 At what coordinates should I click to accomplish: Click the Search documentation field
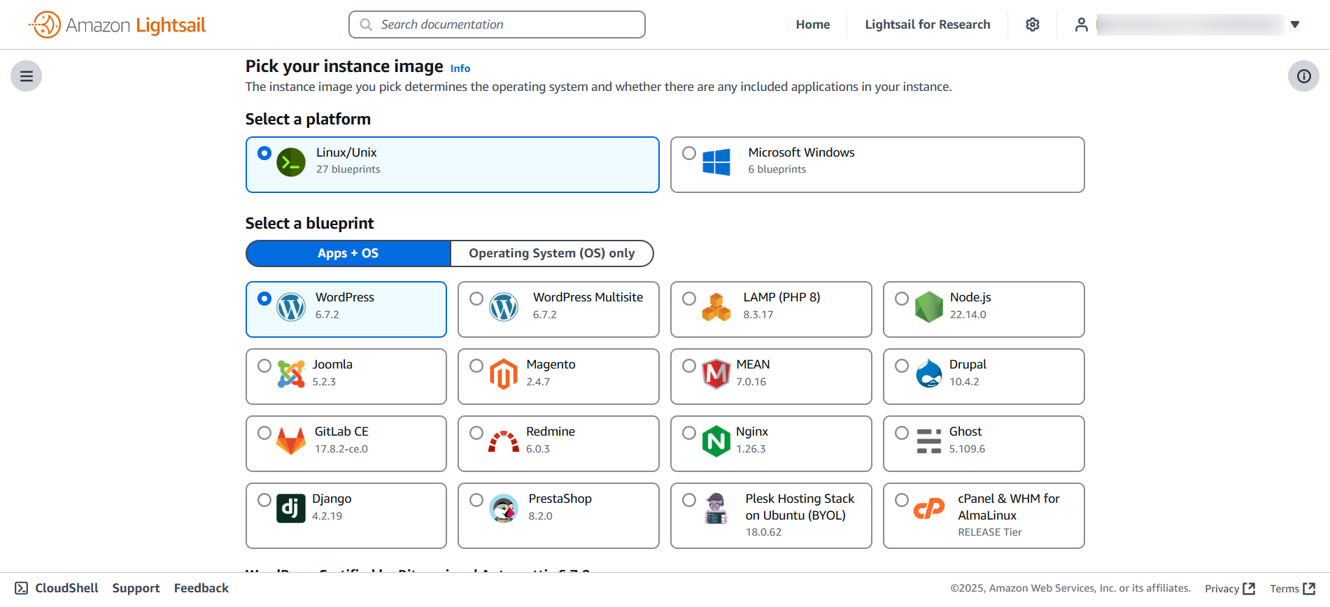coord(497,24)
